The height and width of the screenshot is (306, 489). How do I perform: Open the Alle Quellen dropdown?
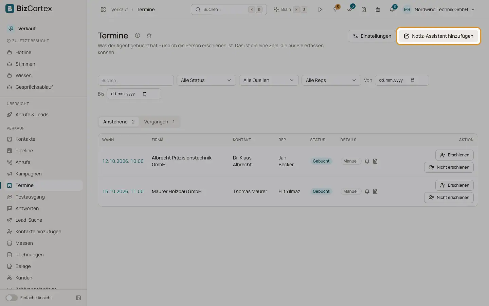[269, 80]
